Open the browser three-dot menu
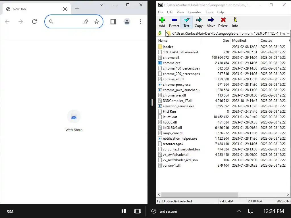Image resolution: width=291 pixels, height=218 pixels. coord(140,22)
